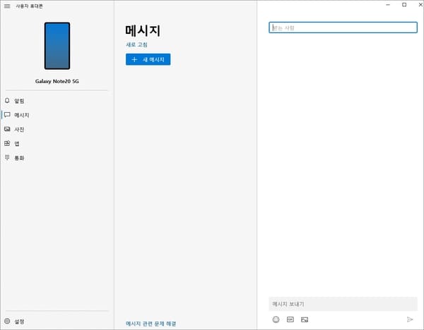Click the Galaxy Note20 5G device name
424x330 pixels.
coord(57,81)
